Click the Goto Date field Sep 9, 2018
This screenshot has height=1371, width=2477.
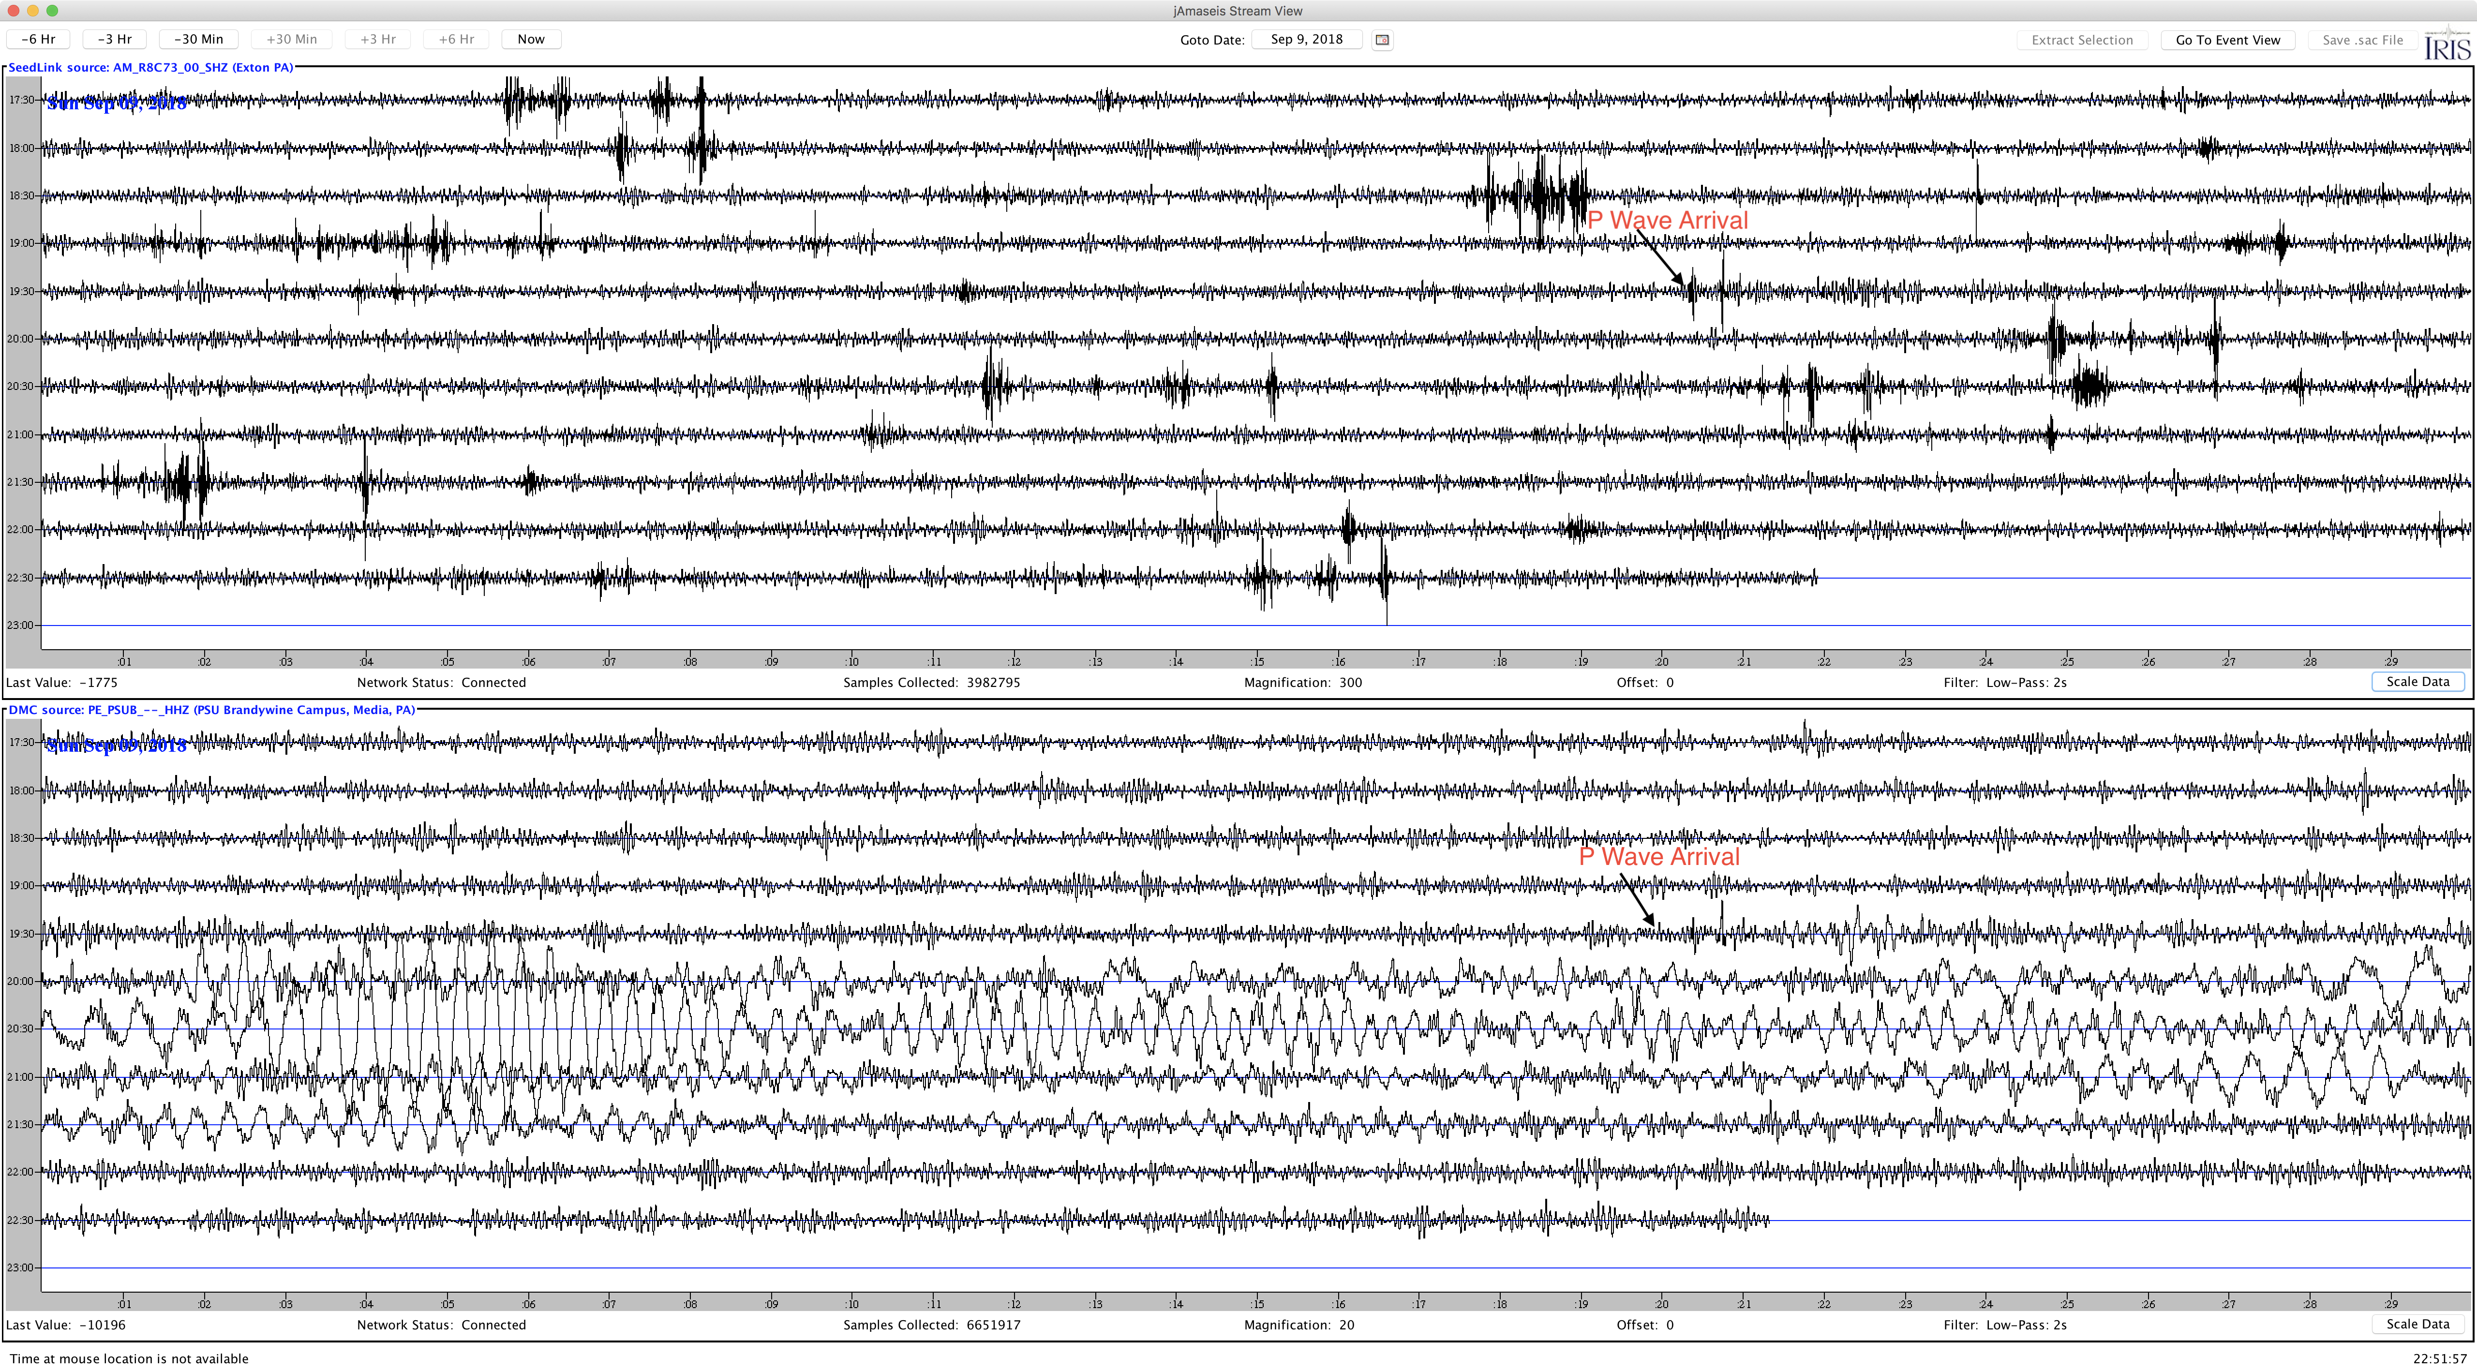coord(1307,39)
